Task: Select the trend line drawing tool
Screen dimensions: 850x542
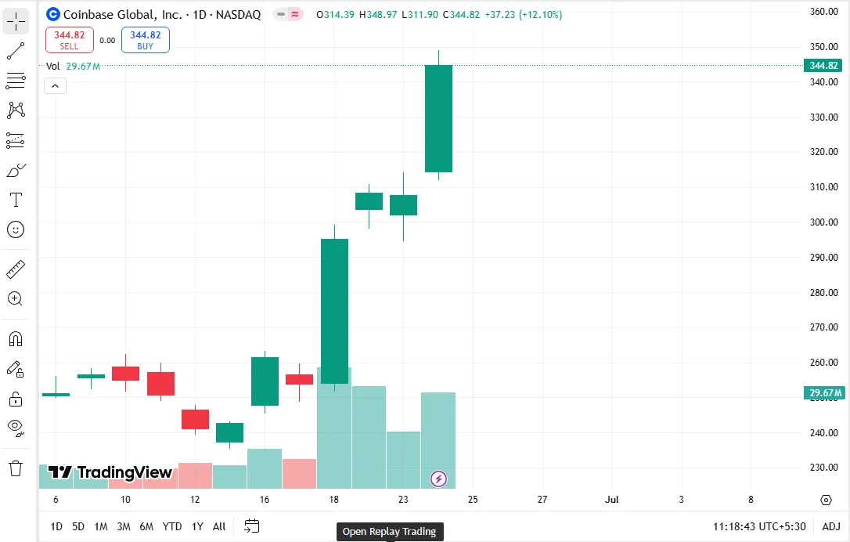Action: 16,51
